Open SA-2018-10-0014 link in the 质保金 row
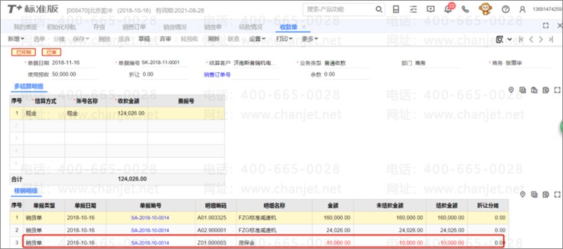Image resolution: width=563 pixels, height=249 pixels. (150, 243)
